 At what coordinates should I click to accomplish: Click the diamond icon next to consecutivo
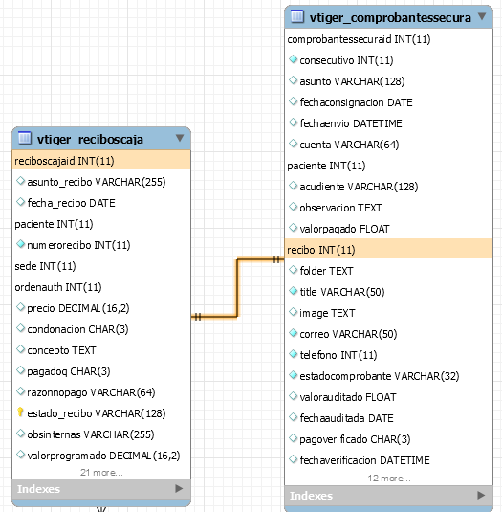coord(293,59)
